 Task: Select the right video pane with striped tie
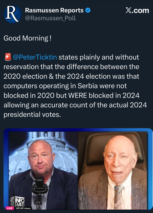[113, 170]
